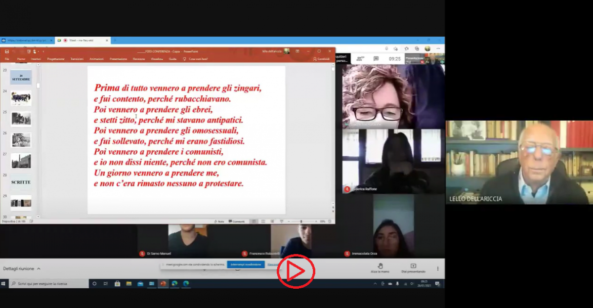Open PowerPoint ribbon display options

[x=298, y=51]
